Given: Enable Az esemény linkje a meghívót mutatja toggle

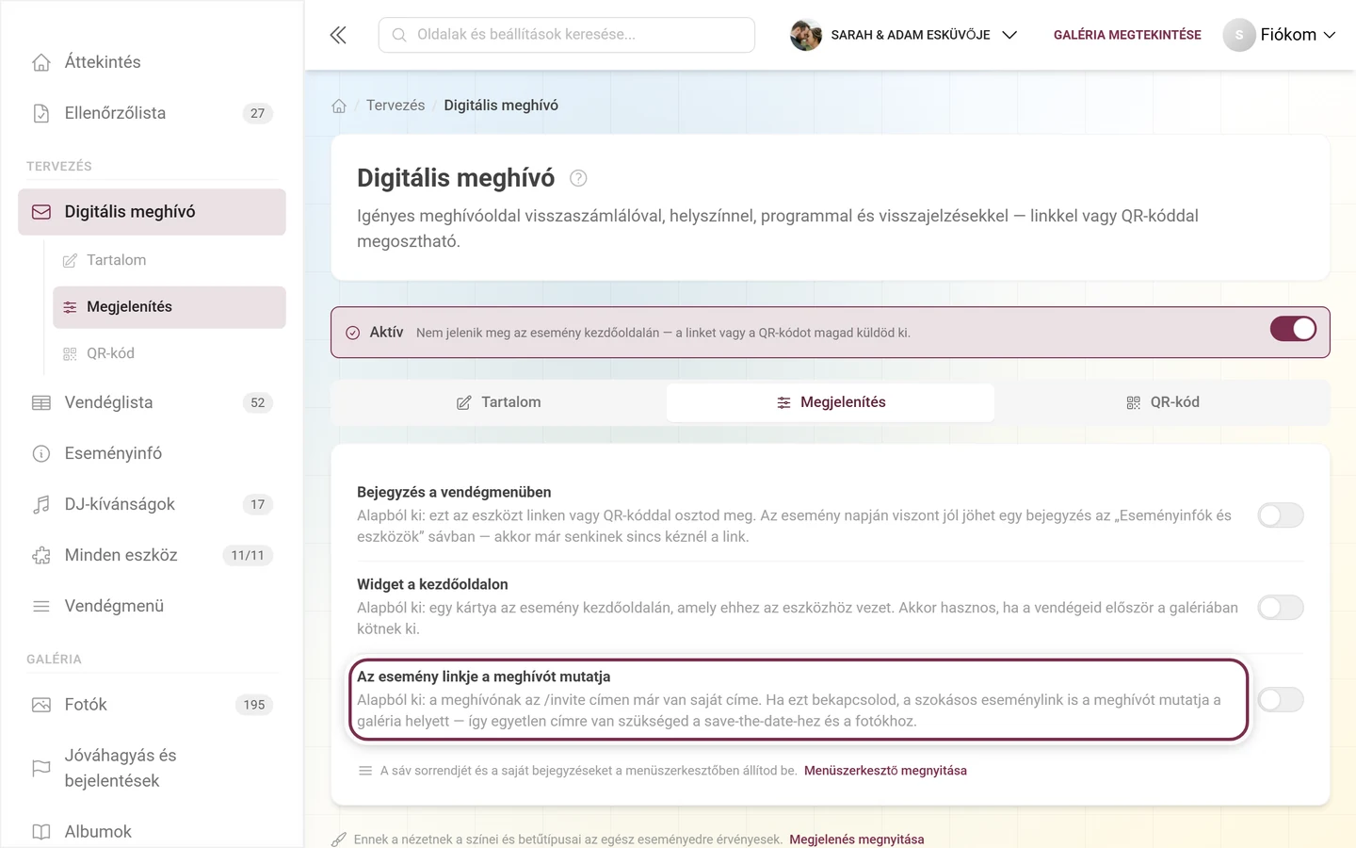Looking at the screenshot, I should point(1281,699).
